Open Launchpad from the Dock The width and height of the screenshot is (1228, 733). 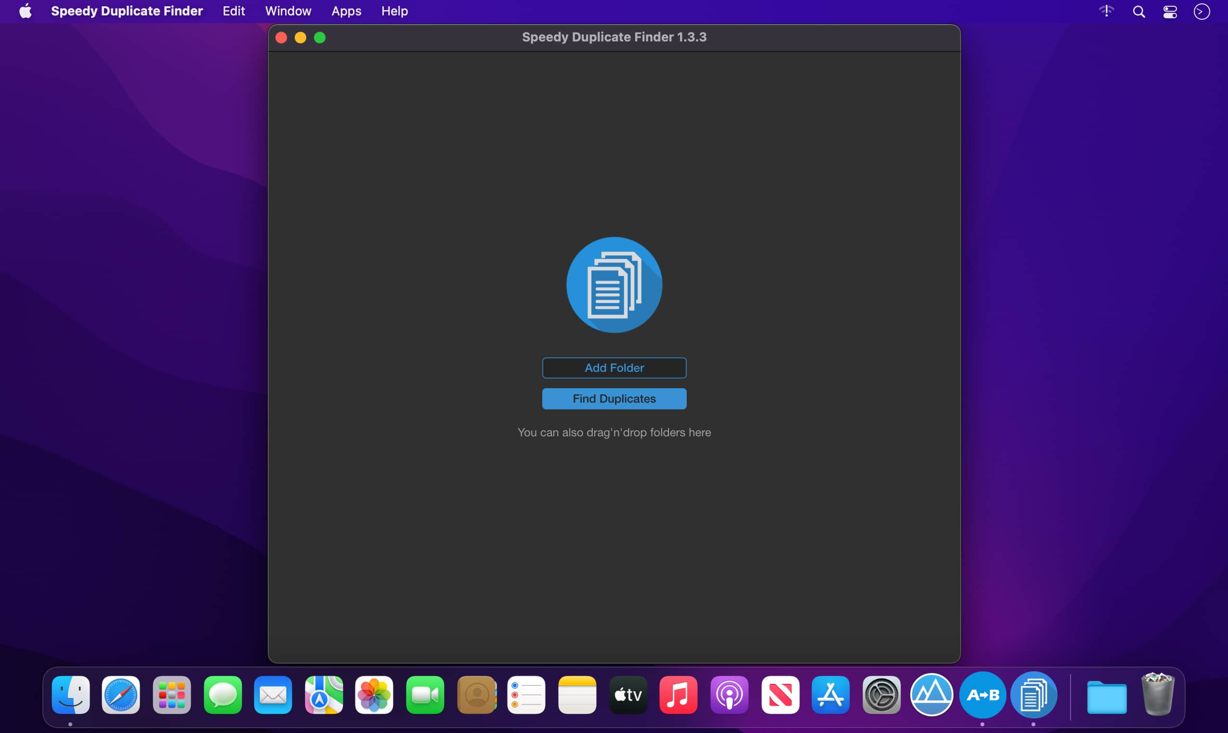(172, 695)
